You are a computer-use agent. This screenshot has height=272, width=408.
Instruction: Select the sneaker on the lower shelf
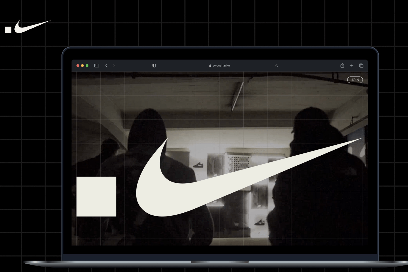(259, 222)
